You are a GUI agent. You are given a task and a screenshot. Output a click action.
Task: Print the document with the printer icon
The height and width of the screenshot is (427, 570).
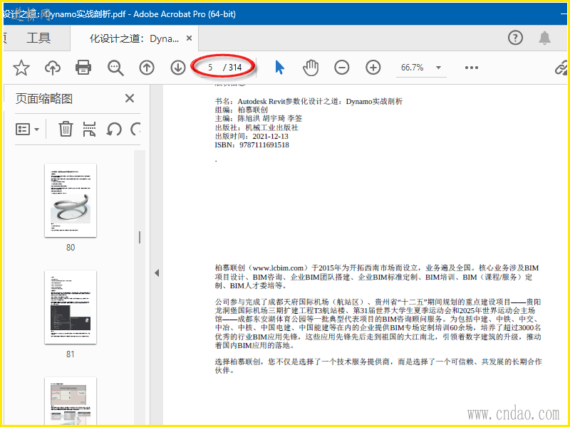[x=83, y=68]
